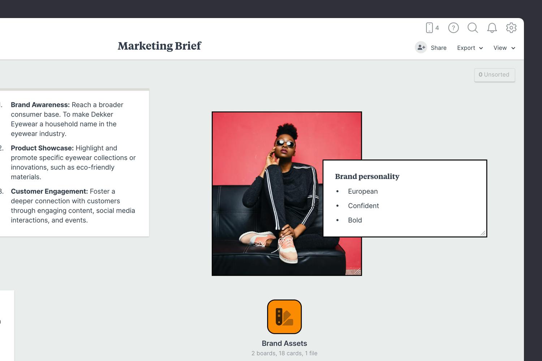The height and width of the screenshot is (361, 542).
Task: Click the resize handle on Brand personality card
Action: [483, 234]
